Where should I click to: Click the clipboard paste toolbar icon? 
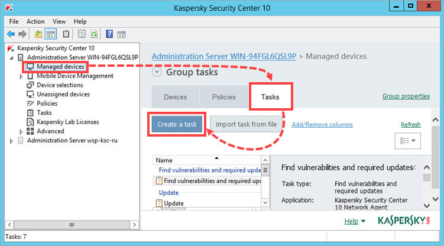[x=66, y=34]
